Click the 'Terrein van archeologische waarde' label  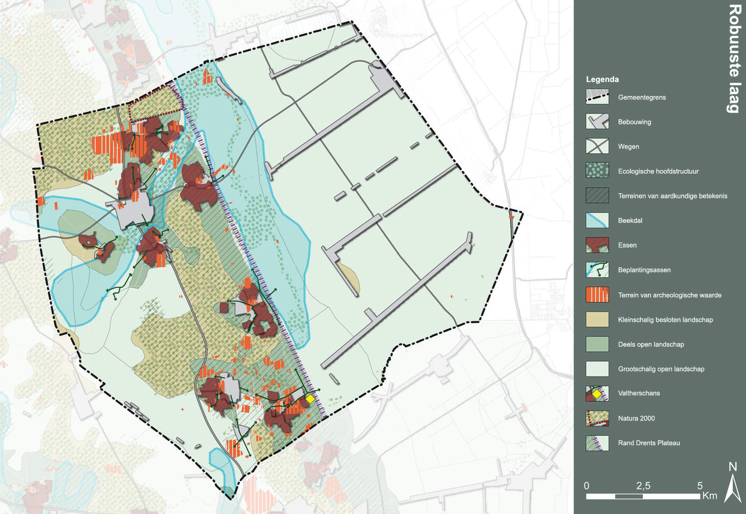point(670,295)
